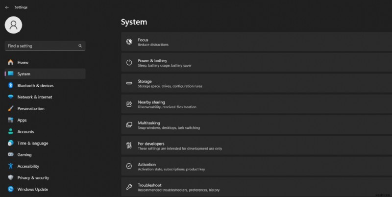Open the user profile avatar
This screenshot has height=197, width=392.
[14, 25]
